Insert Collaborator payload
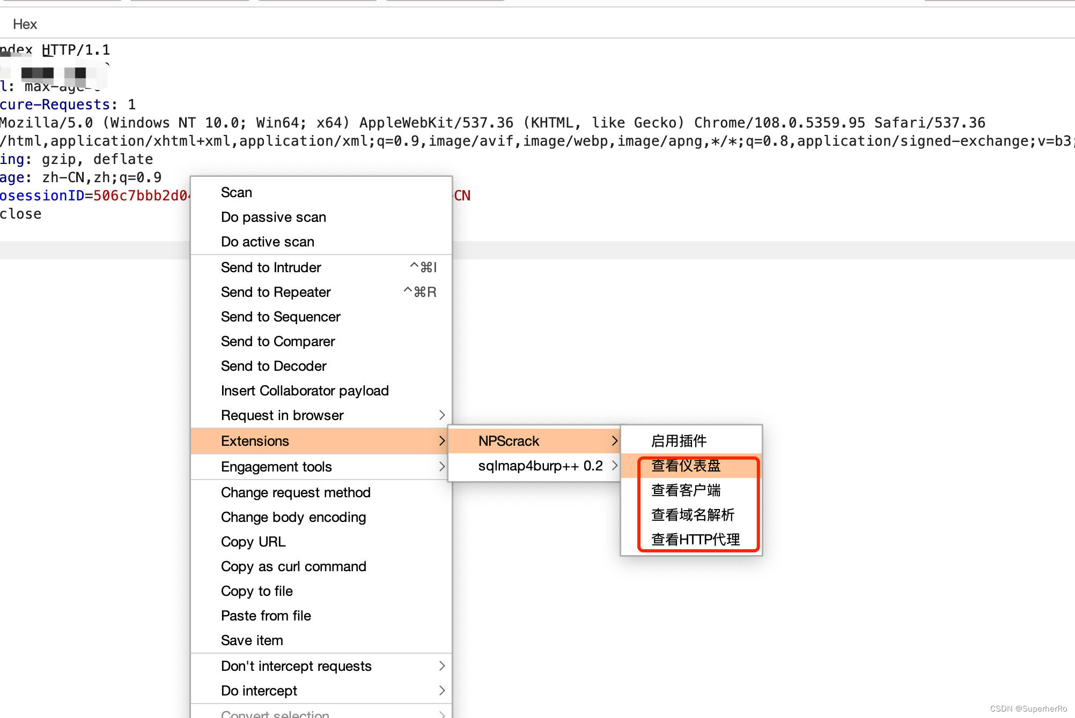Image resolution: width=1075 pixels, height=718 pixels. [x=305, y=391]
